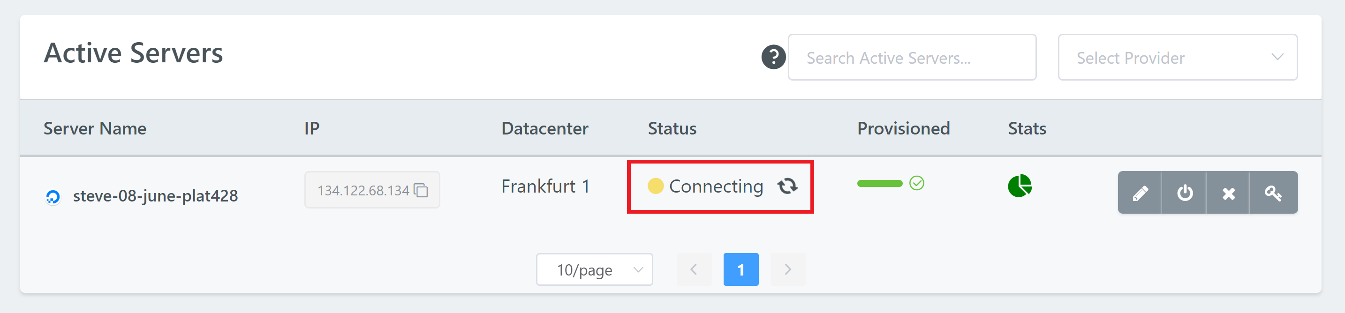This screenshot has width=1345, height=313.
Task: Go to pagination page 1
Action: pyautogui.click(x=741, y=269)
